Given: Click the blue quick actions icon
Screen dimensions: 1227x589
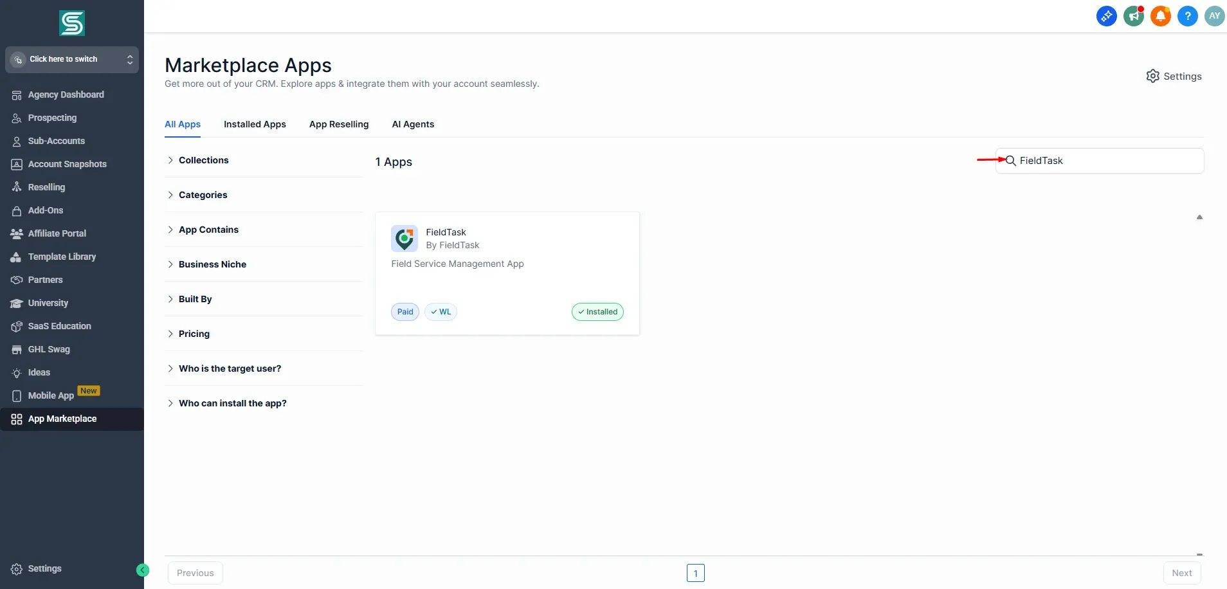Looking at the screenshot, I should point(1106,16).
